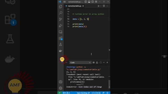Click the IndexError message in output
Viewport: 168px width, 94px height.
pyautogui.click(x=84, y=87)
